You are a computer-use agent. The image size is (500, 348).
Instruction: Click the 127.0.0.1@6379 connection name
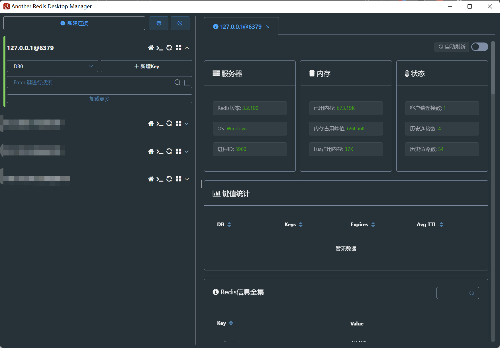pyautogui.click(x=30, y=48)
